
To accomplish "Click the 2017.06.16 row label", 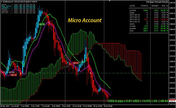I will (x=135, y=15).
